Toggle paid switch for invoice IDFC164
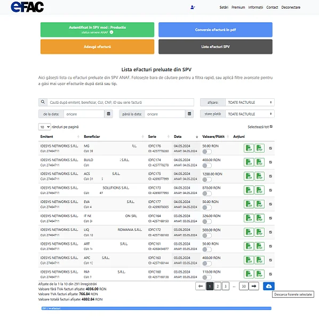Viewport: 319px width, 327px height. [207, 222]
